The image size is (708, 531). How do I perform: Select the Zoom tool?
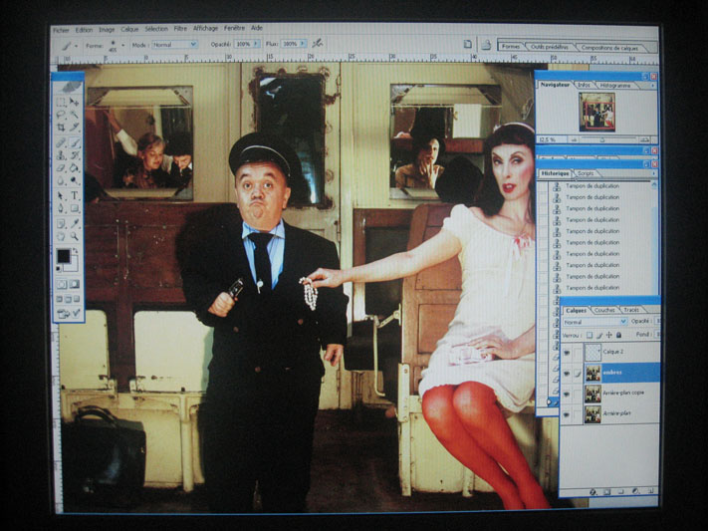point(74,236)
